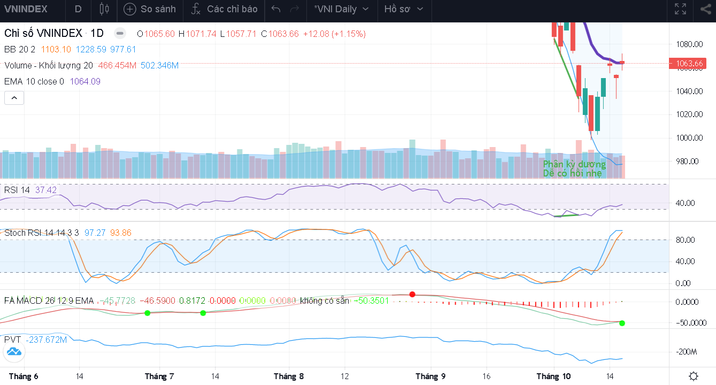Open chart settings gear icon
Image resolution: width=716 pixels, height=385 pixels.
click(693, 376)
